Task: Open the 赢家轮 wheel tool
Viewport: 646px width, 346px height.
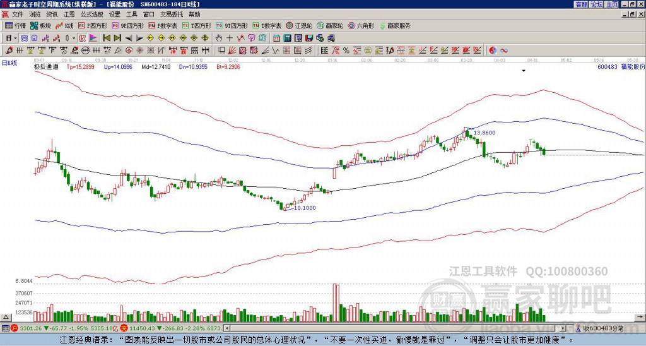Action: point(330,25)
